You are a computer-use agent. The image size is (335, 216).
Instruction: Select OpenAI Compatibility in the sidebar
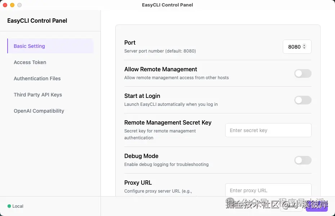pos(39,111)
